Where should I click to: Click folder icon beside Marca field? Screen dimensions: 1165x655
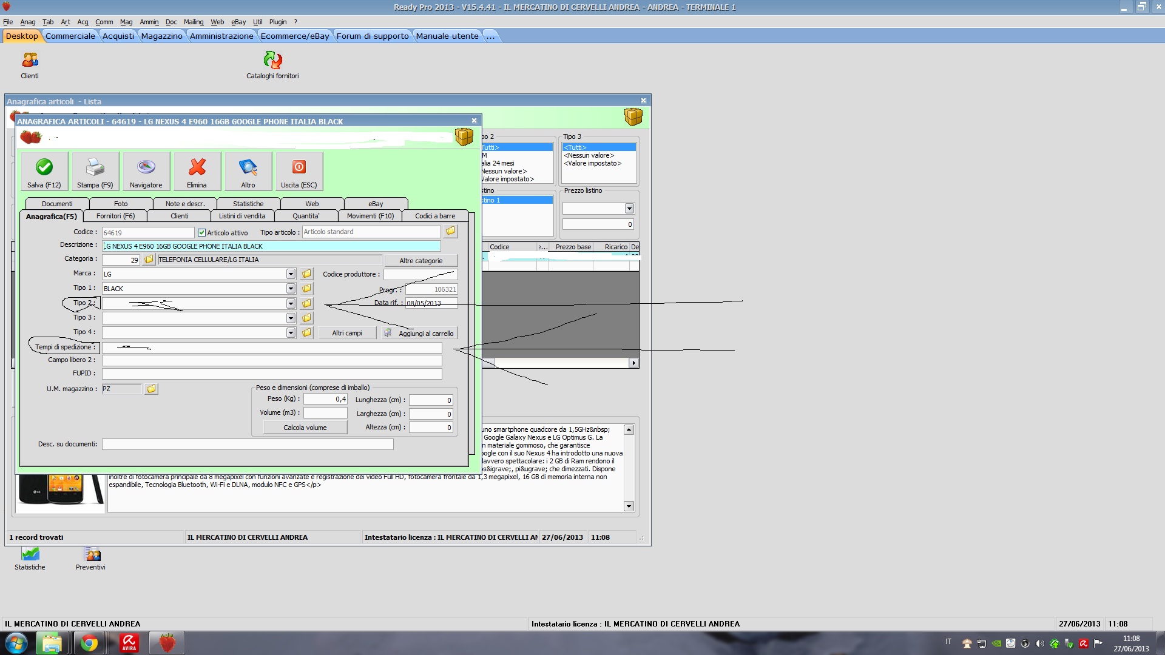(306, 274)
